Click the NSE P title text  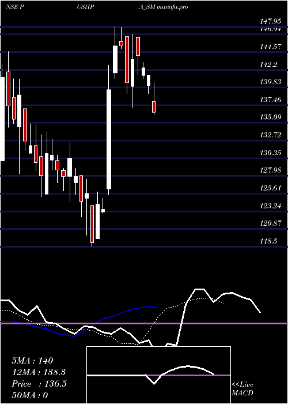14,7
